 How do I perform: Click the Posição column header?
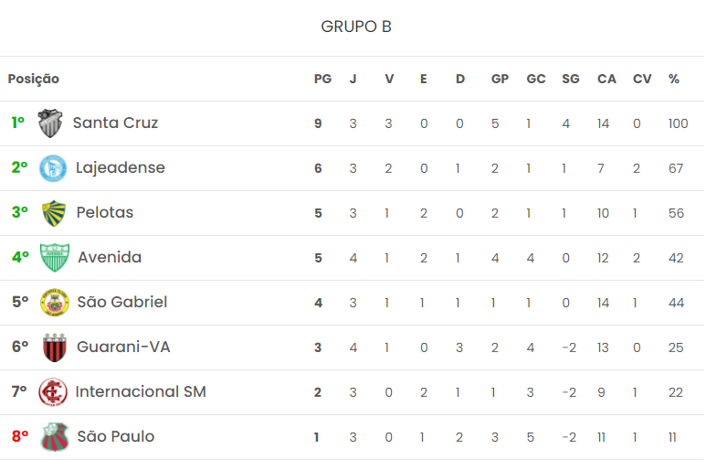click(x=34, y=80)
